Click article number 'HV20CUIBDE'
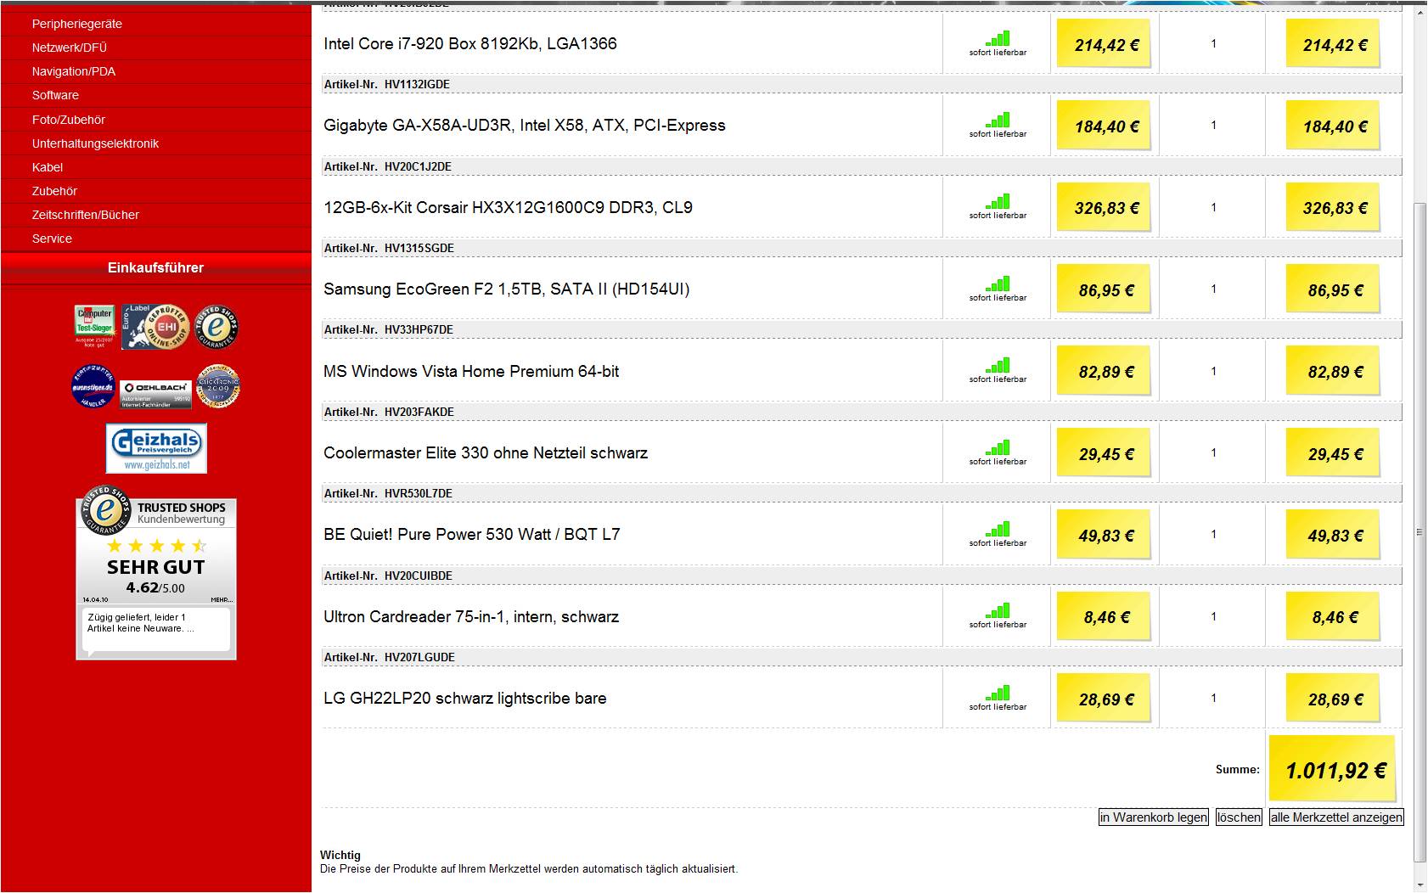This screenshot has width=1428, height=893. tap(419, 576)
